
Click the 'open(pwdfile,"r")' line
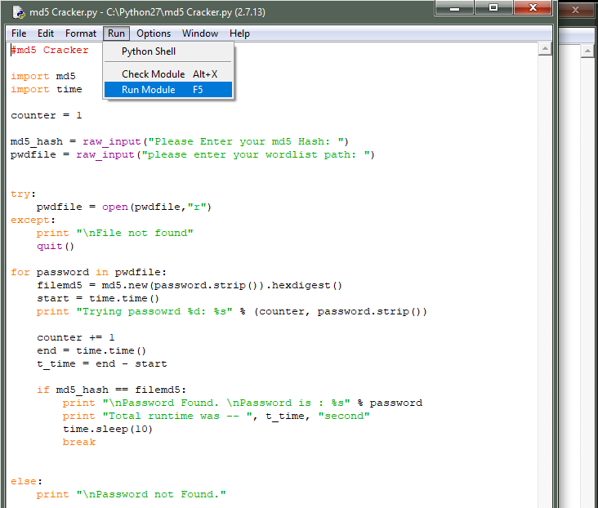[124, 207]
